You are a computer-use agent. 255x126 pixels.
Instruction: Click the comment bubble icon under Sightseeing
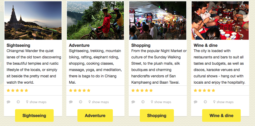tap(8, 102)
